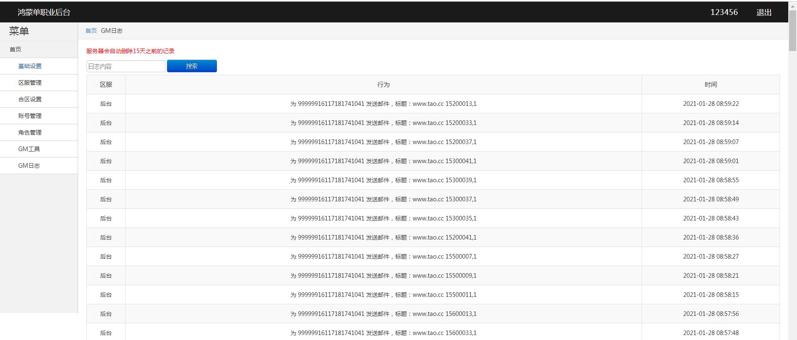Select the log row timestamped 08:59:22

[x=383, y=104]
